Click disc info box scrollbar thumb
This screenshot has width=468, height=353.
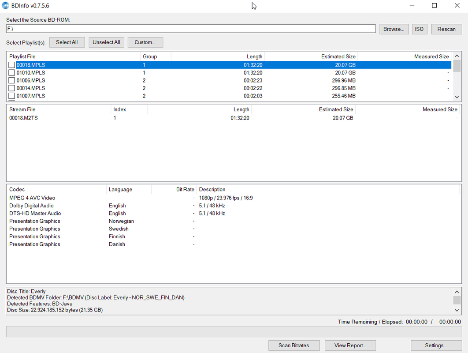[457, 300]
